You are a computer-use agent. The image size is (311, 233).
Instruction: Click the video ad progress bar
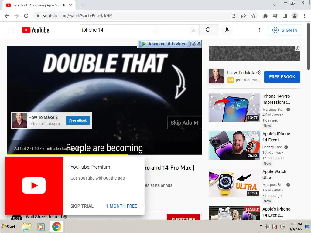click(104, 154)
